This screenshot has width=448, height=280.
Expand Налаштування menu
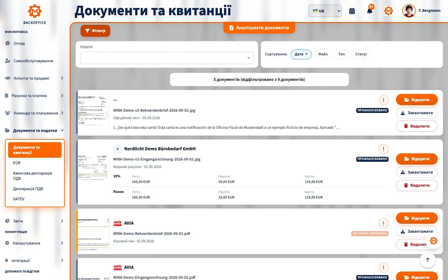click(x=35, y=243)
